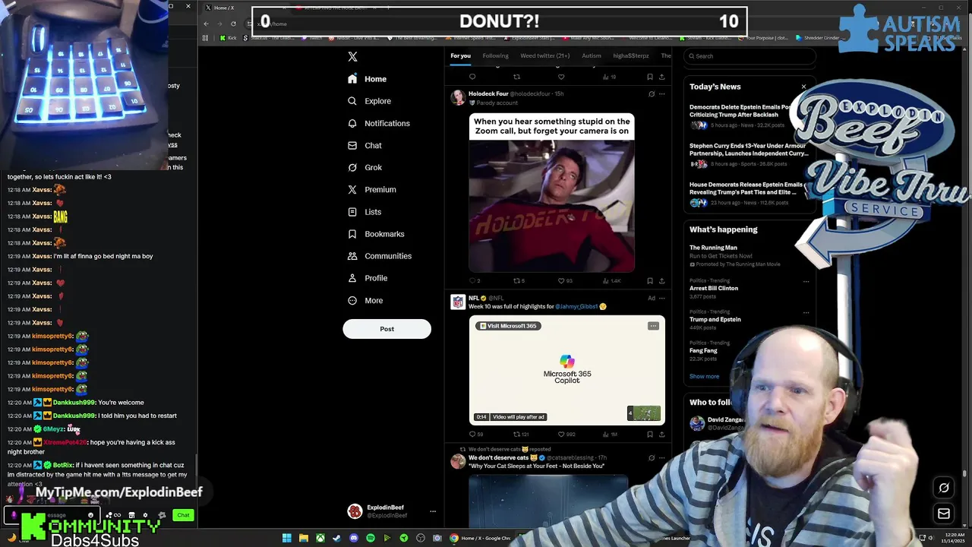972x547 pixels.
Task: Open Spotify from the taskbar
Action: click(x=370, y=538)
